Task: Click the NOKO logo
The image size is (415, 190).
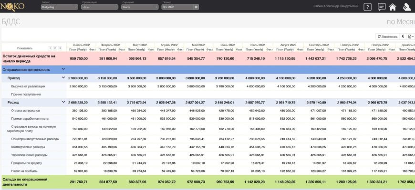Action: pos(15,6)
